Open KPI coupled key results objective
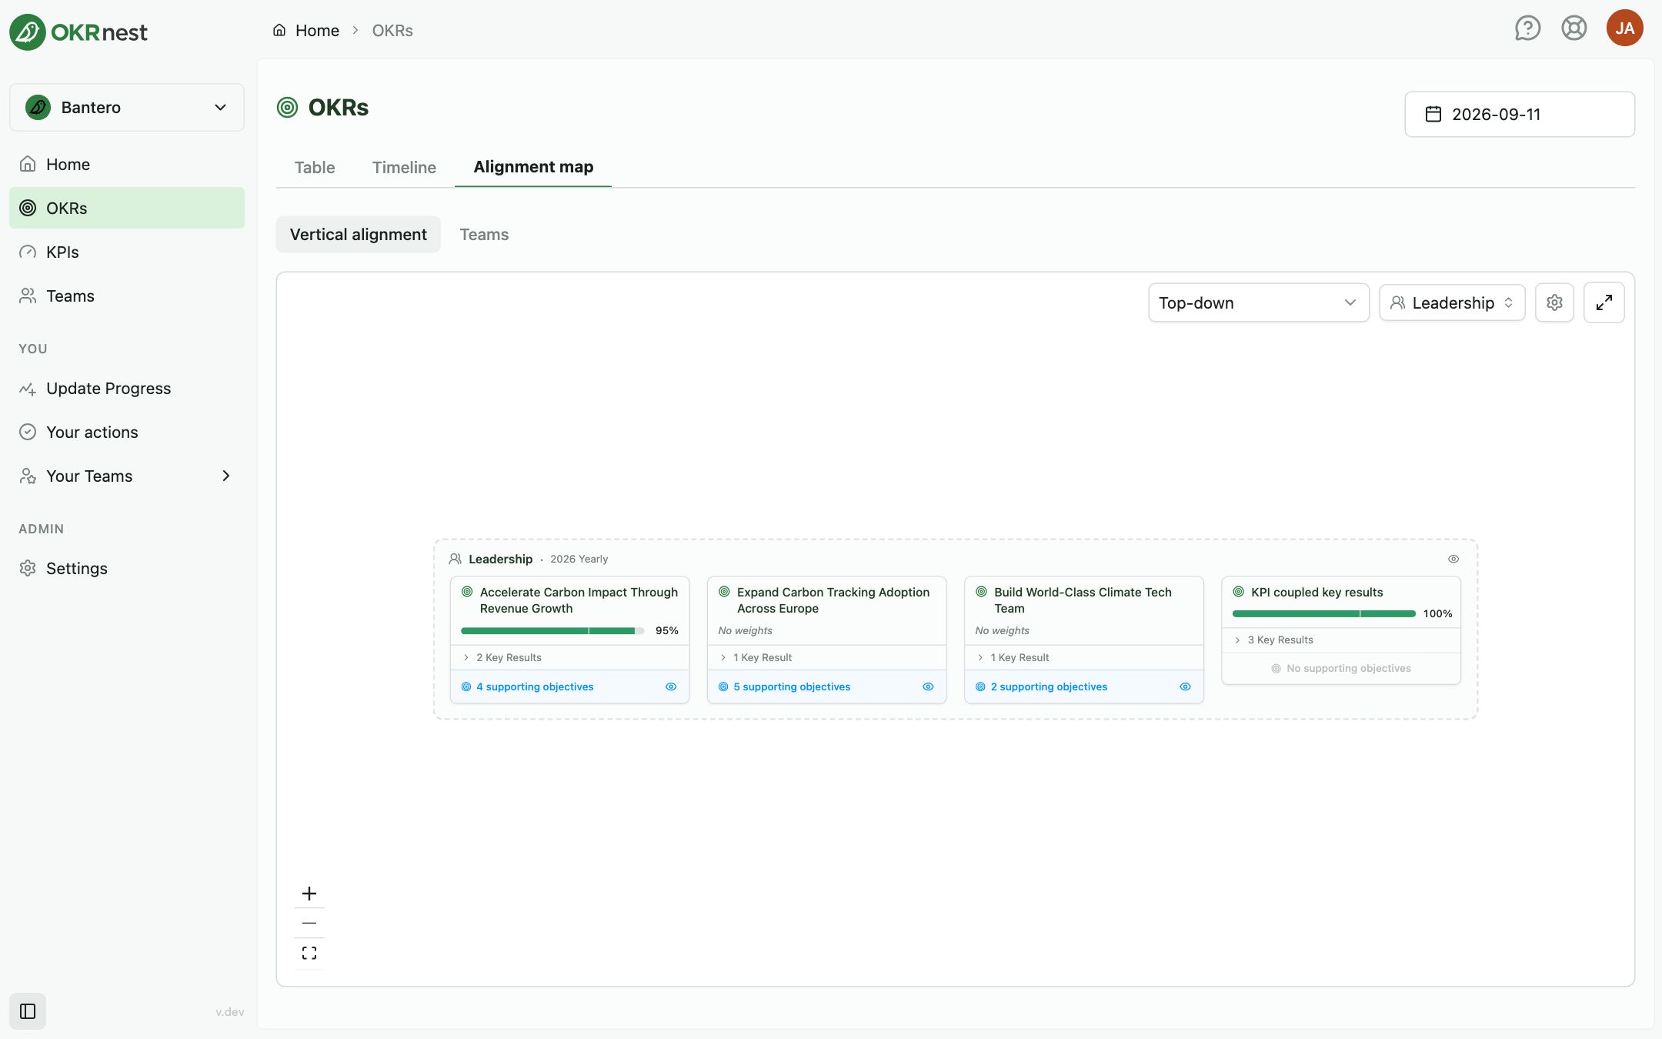This screenshot has height=1039, width=1662. 1317,592
